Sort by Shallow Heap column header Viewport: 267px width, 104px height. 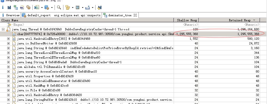click(186, 20)
